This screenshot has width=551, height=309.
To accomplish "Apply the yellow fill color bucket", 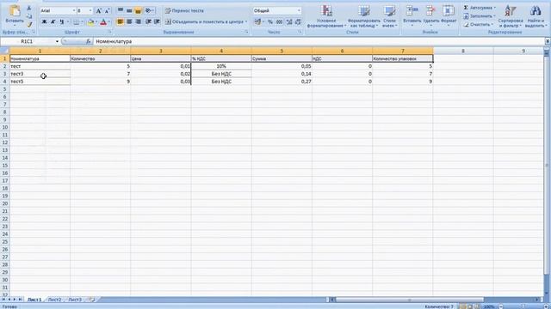I will [x=90, y=21].
